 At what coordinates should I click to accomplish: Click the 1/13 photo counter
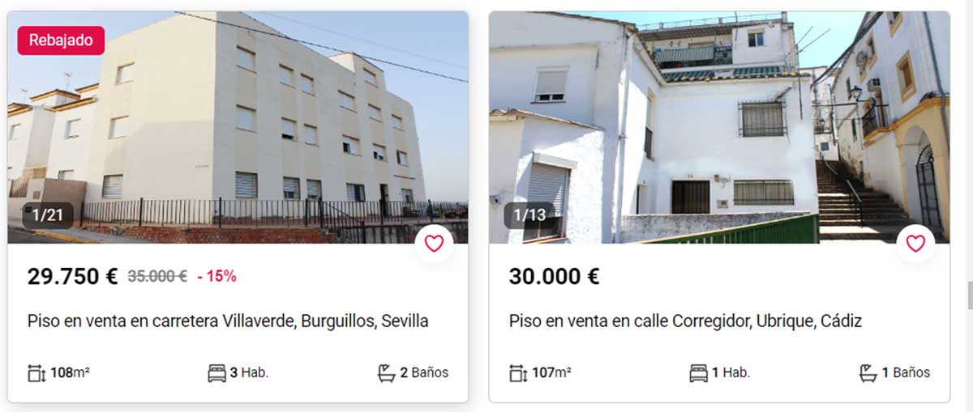tap(529, 215)
